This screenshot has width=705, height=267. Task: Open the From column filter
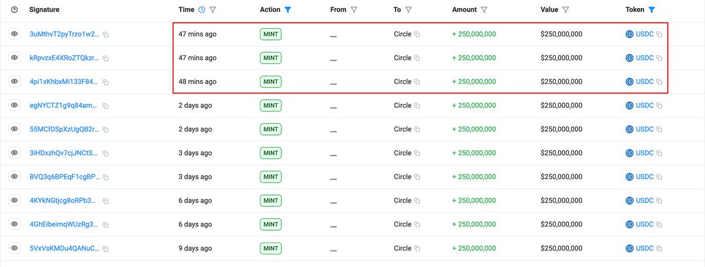pyautogui.click(x=354, y=10)
